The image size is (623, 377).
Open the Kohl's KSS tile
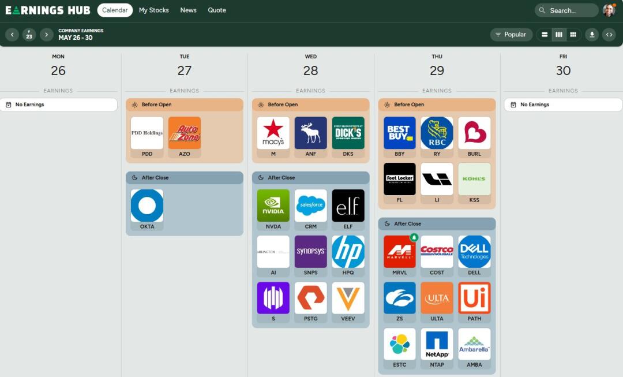point(474,184)
